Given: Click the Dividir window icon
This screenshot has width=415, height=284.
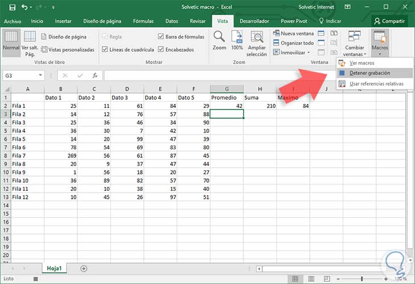Looking at the screenshot, I should pos(321,34).
